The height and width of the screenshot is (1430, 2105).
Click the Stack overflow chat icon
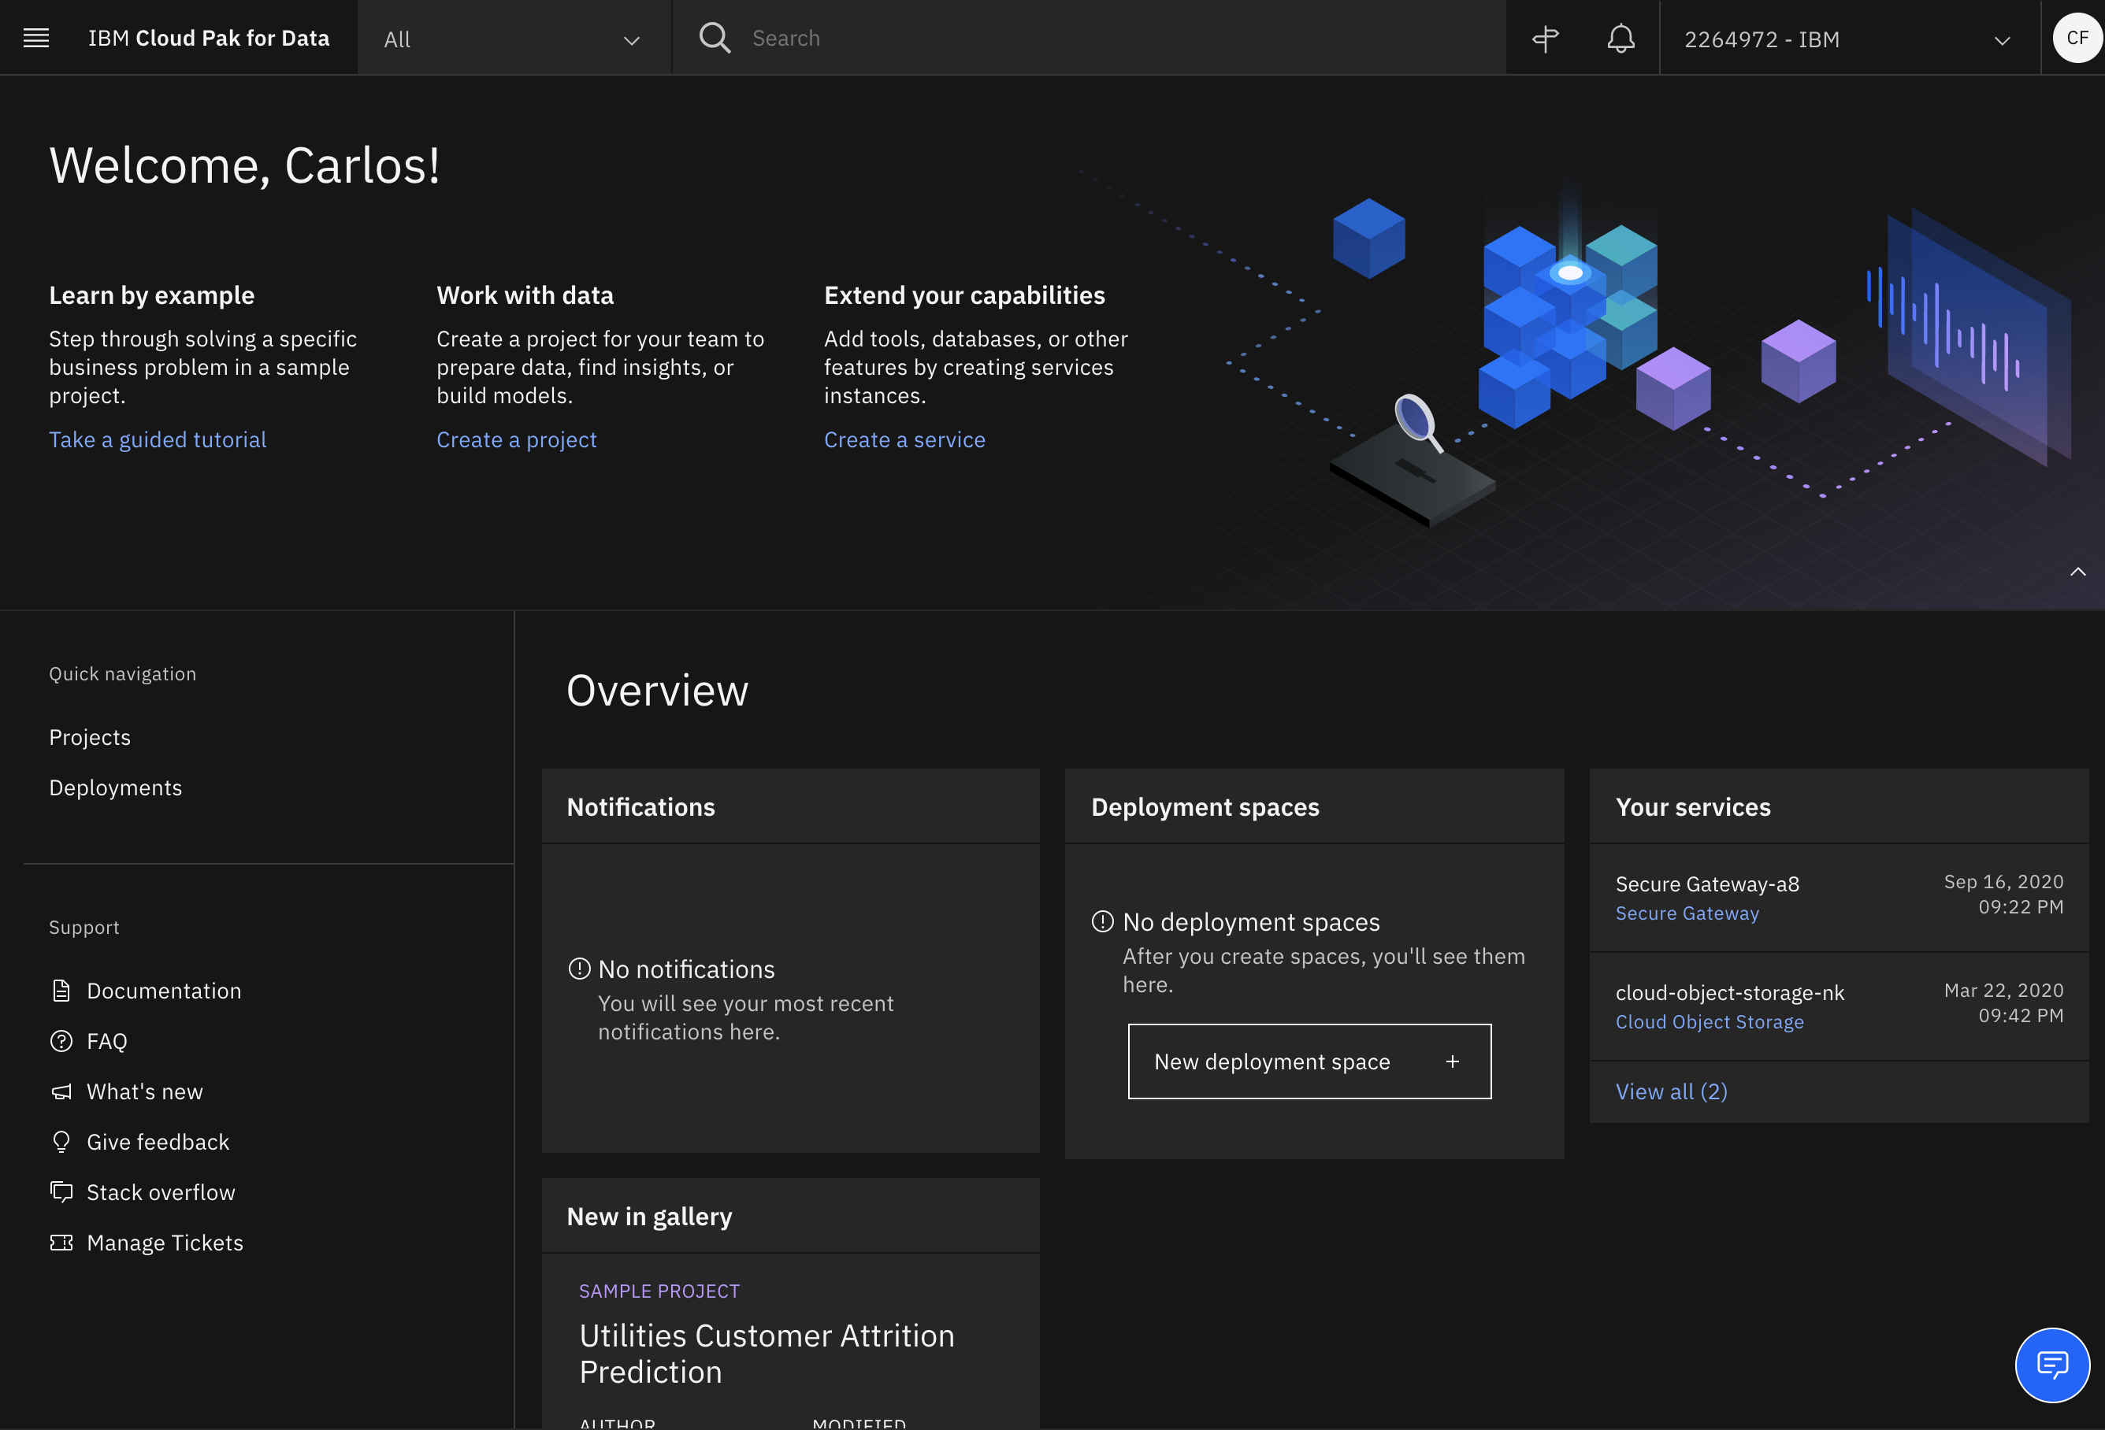(61, 1193)
